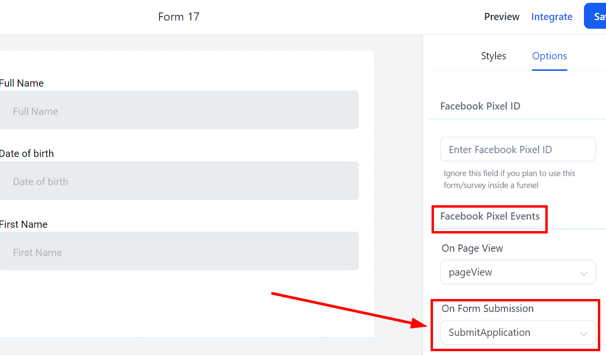The image size is (606, 355).
Task: Click the Preview button in header
Action: click(501, 17)
